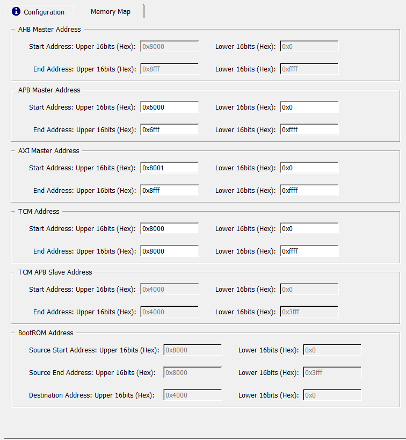406x440 pixels.
Task: Click APB Master start address upper 16bits field
Action: [169, 107]
